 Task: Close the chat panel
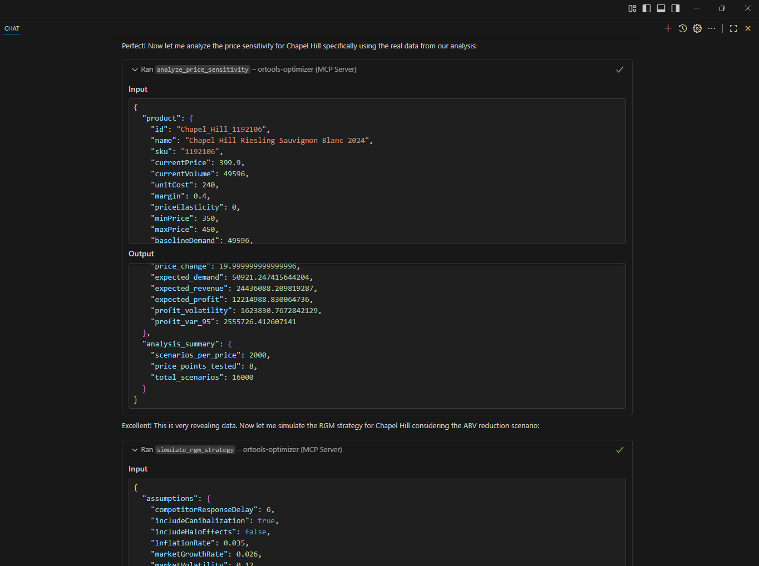tap(748, 28)
